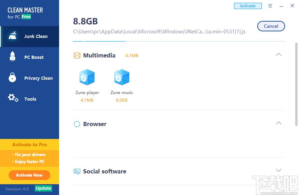Viewport: 299px width, 195px height.
Task: Click the Tools gears icon
Action: click(13, 98)
